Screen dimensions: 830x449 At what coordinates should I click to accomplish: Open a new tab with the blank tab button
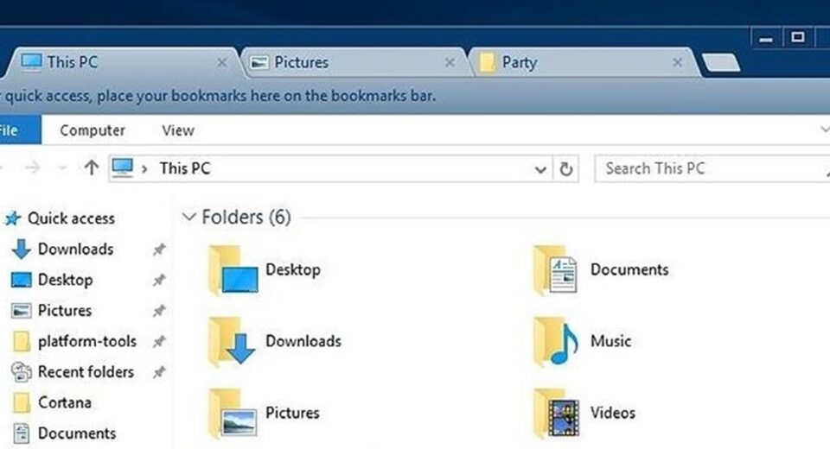point(721,62)
